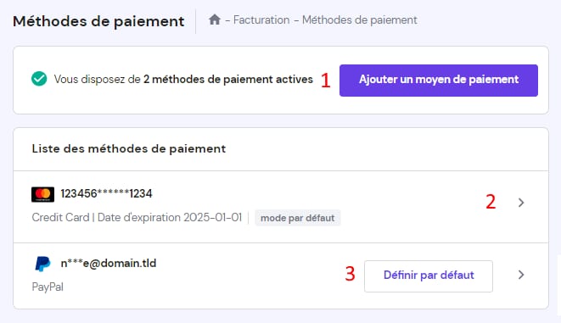Click the mode par défaut badge
The height and width of the screenshot is (323, 561).
point(298,218)
